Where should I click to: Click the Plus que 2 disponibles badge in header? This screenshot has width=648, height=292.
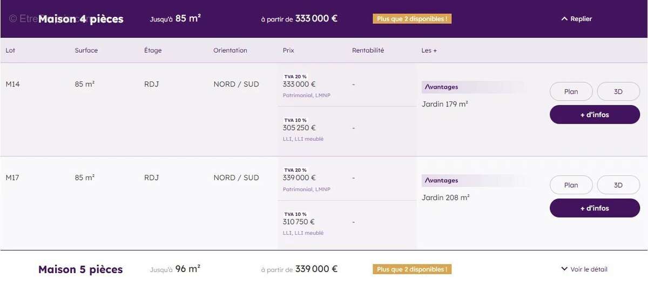(412, 19)
